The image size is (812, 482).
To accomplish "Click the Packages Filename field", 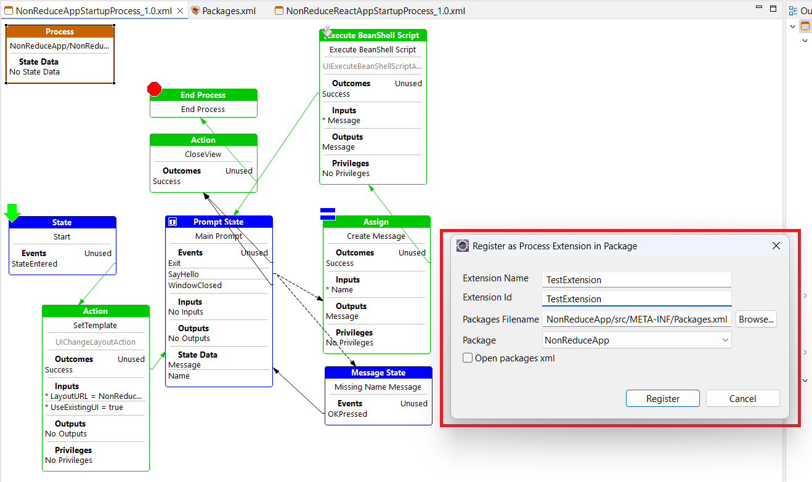I will 637,319.
